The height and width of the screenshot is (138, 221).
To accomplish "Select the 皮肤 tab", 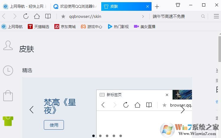I will tap(126, 6).
